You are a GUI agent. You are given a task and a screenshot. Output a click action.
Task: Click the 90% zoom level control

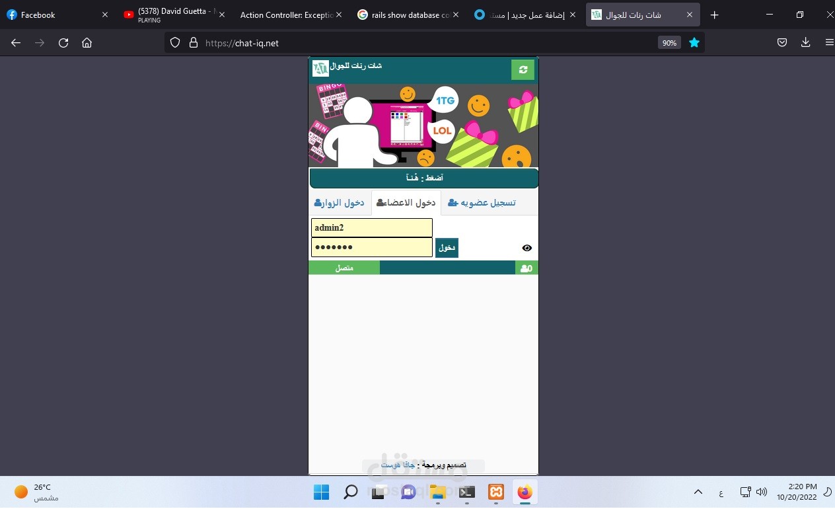669,42
